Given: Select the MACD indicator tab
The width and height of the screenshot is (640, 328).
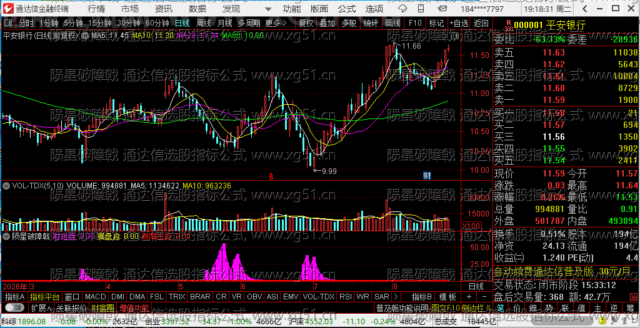Looking at the screenshot, I should (x=95, y=296).
